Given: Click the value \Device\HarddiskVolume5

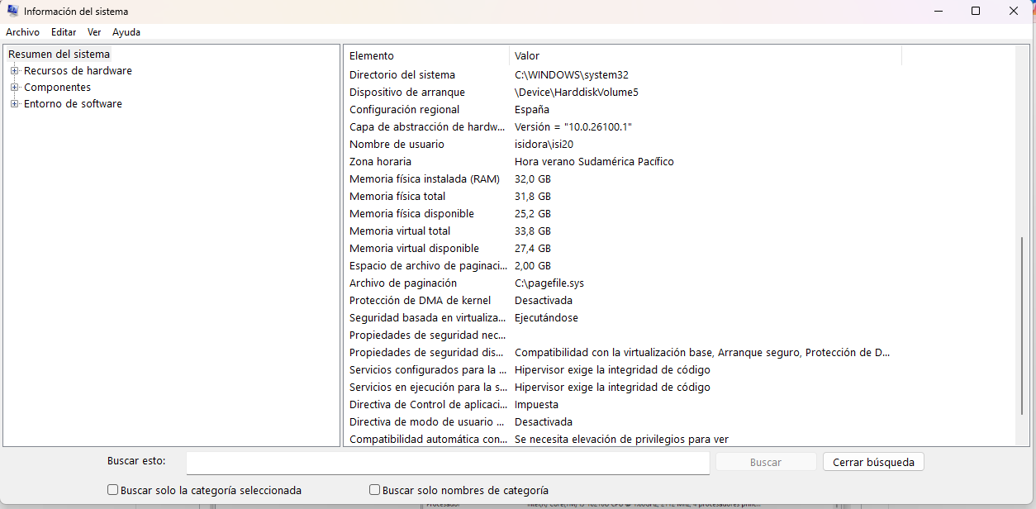Looking at the screenshot, I should coord(577,92).
